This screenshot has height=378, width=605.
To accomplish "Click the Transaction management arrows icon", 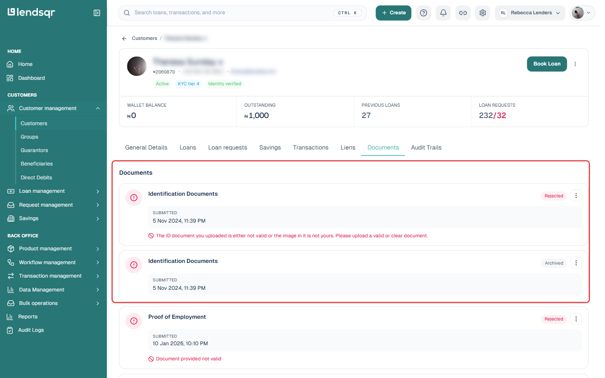I will (x=11, y=276).
